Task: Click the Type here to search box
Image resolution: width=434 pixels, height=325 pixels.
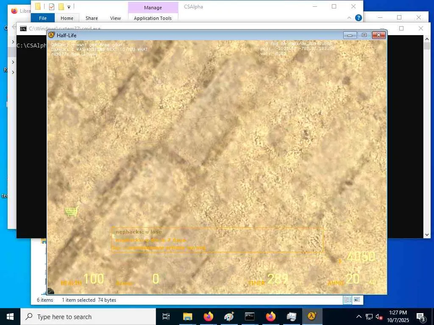Action: coord(88,317)
